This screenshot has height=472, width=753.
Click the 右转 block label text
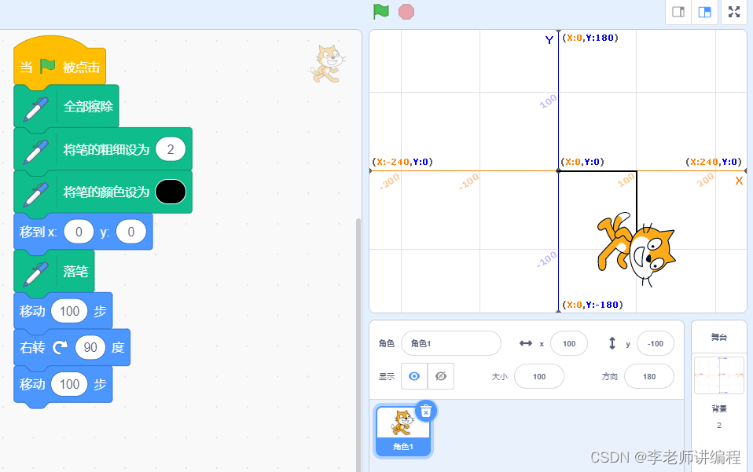(32, 347)
